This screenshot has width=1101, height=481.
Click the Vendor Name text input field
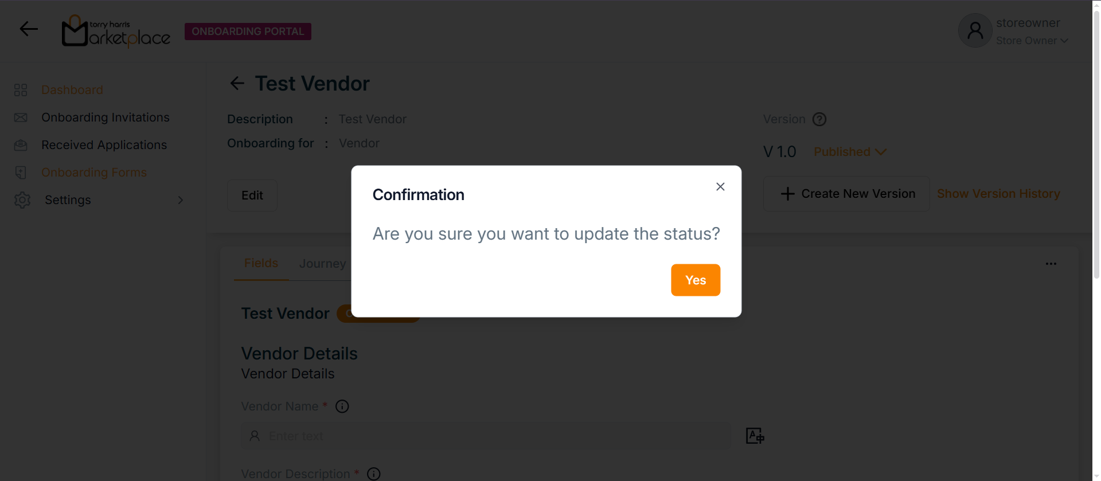click(486, 436)
